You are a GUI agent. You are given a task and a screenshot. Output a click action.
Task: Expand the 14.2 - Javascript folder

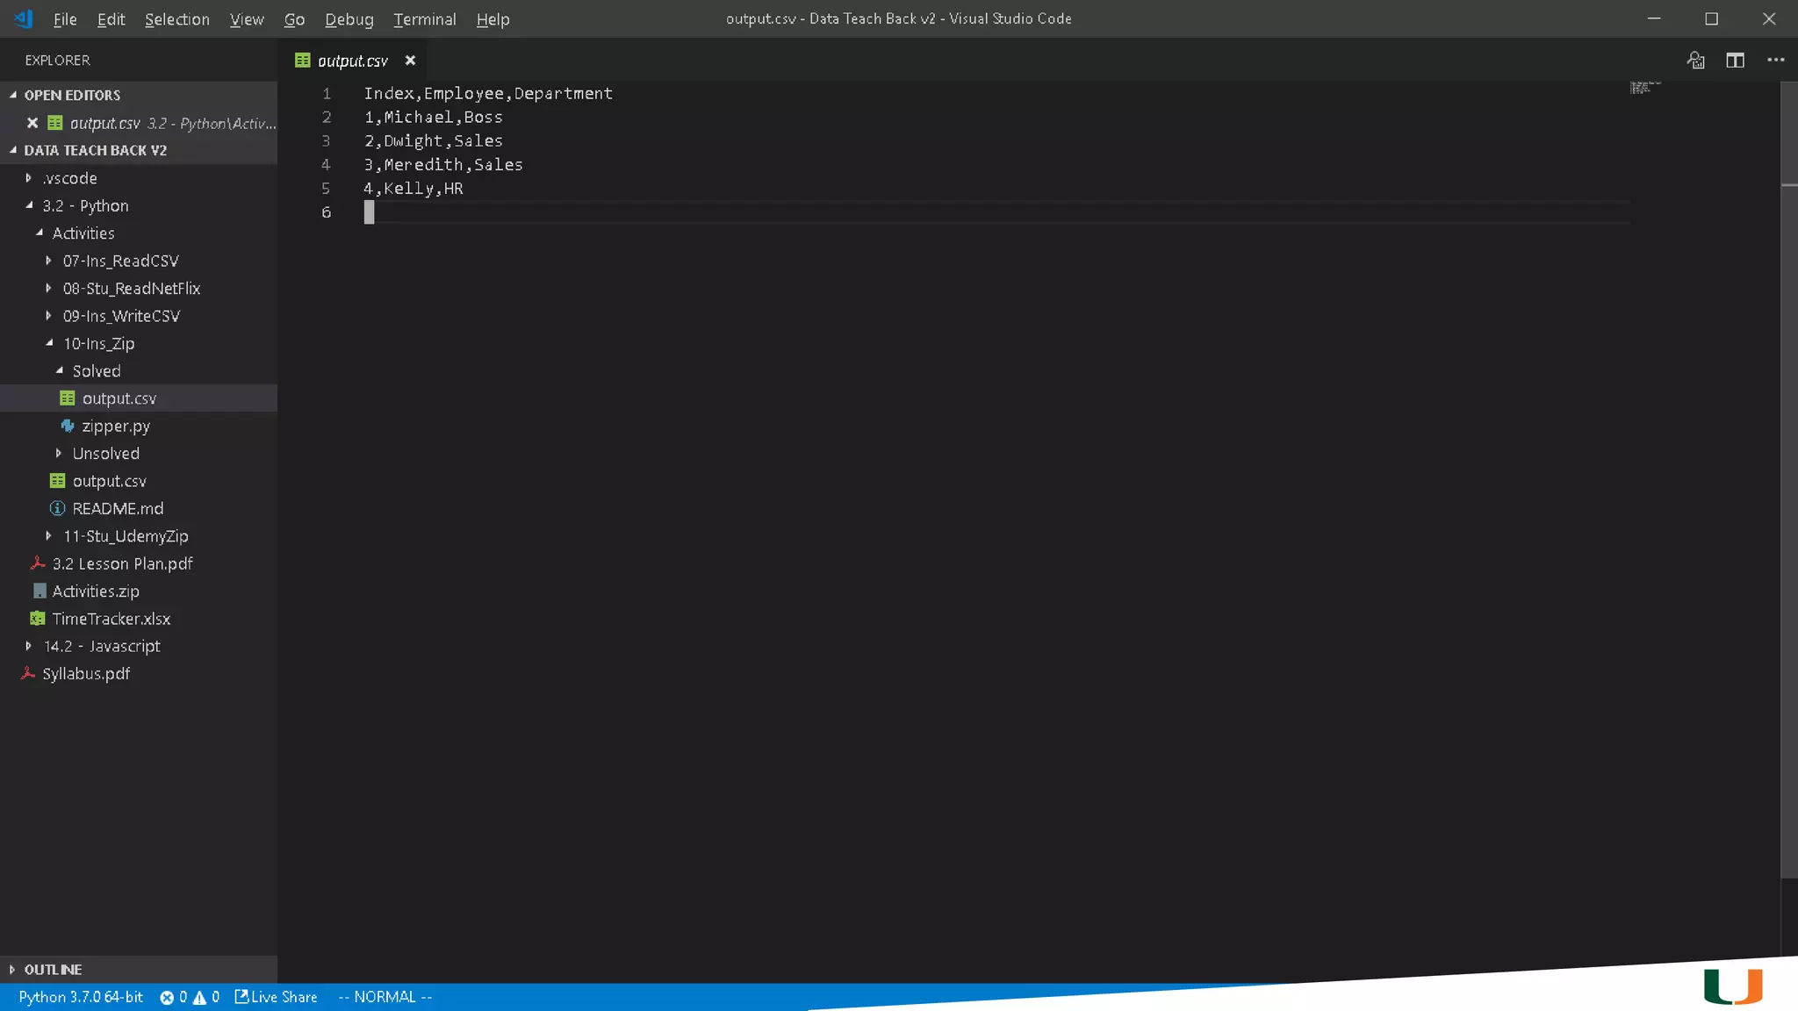click(102, 647)
